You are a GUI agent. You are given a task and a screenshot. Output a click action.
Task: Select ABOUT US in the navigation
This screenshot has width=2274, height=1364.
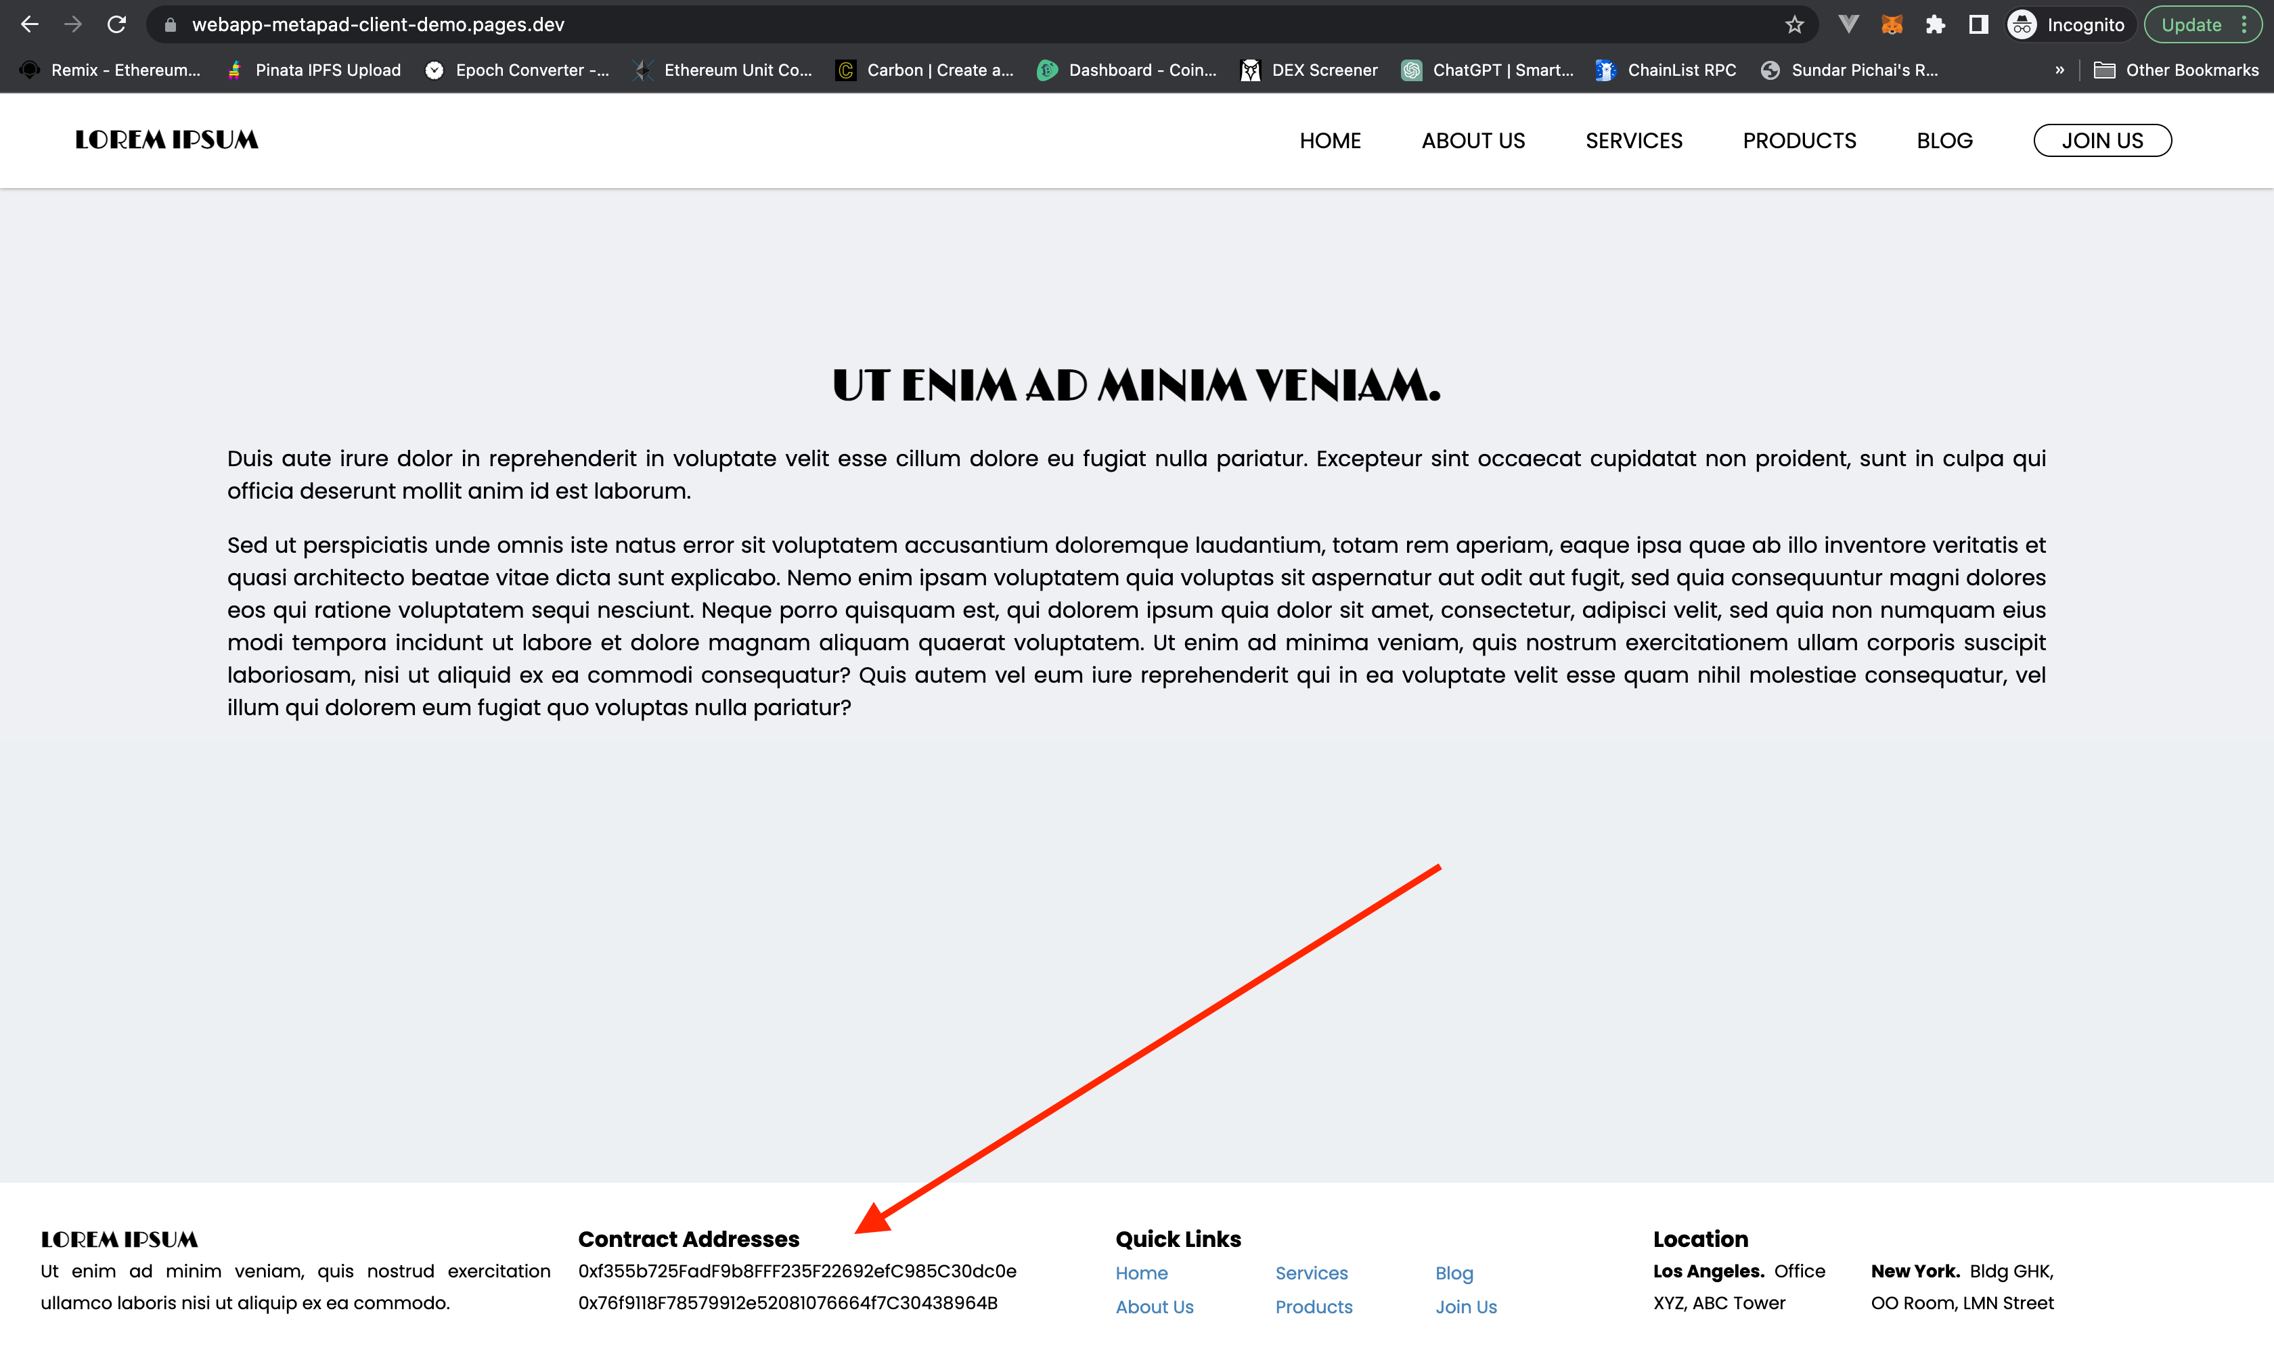(1473, 139)
